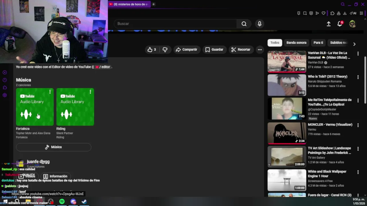Dislike the video with thumbs down
The height and width of the screenshot is (206, 367).
(x=165, y=49)
